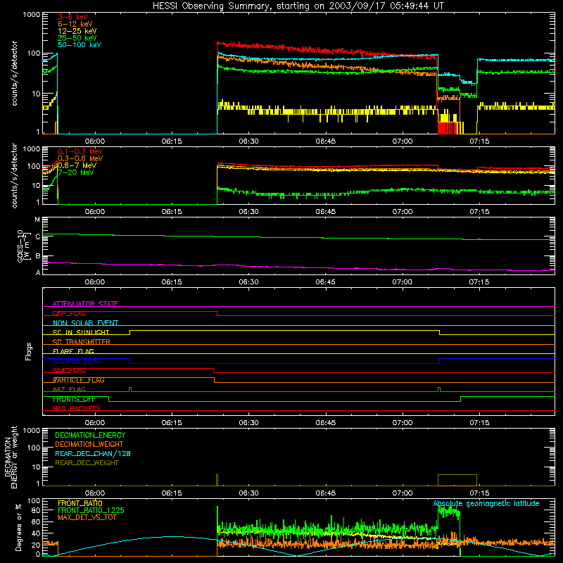
Task: Select the 25-50 keV legend label
Action: pyautogui.click(x=77, y=38)
